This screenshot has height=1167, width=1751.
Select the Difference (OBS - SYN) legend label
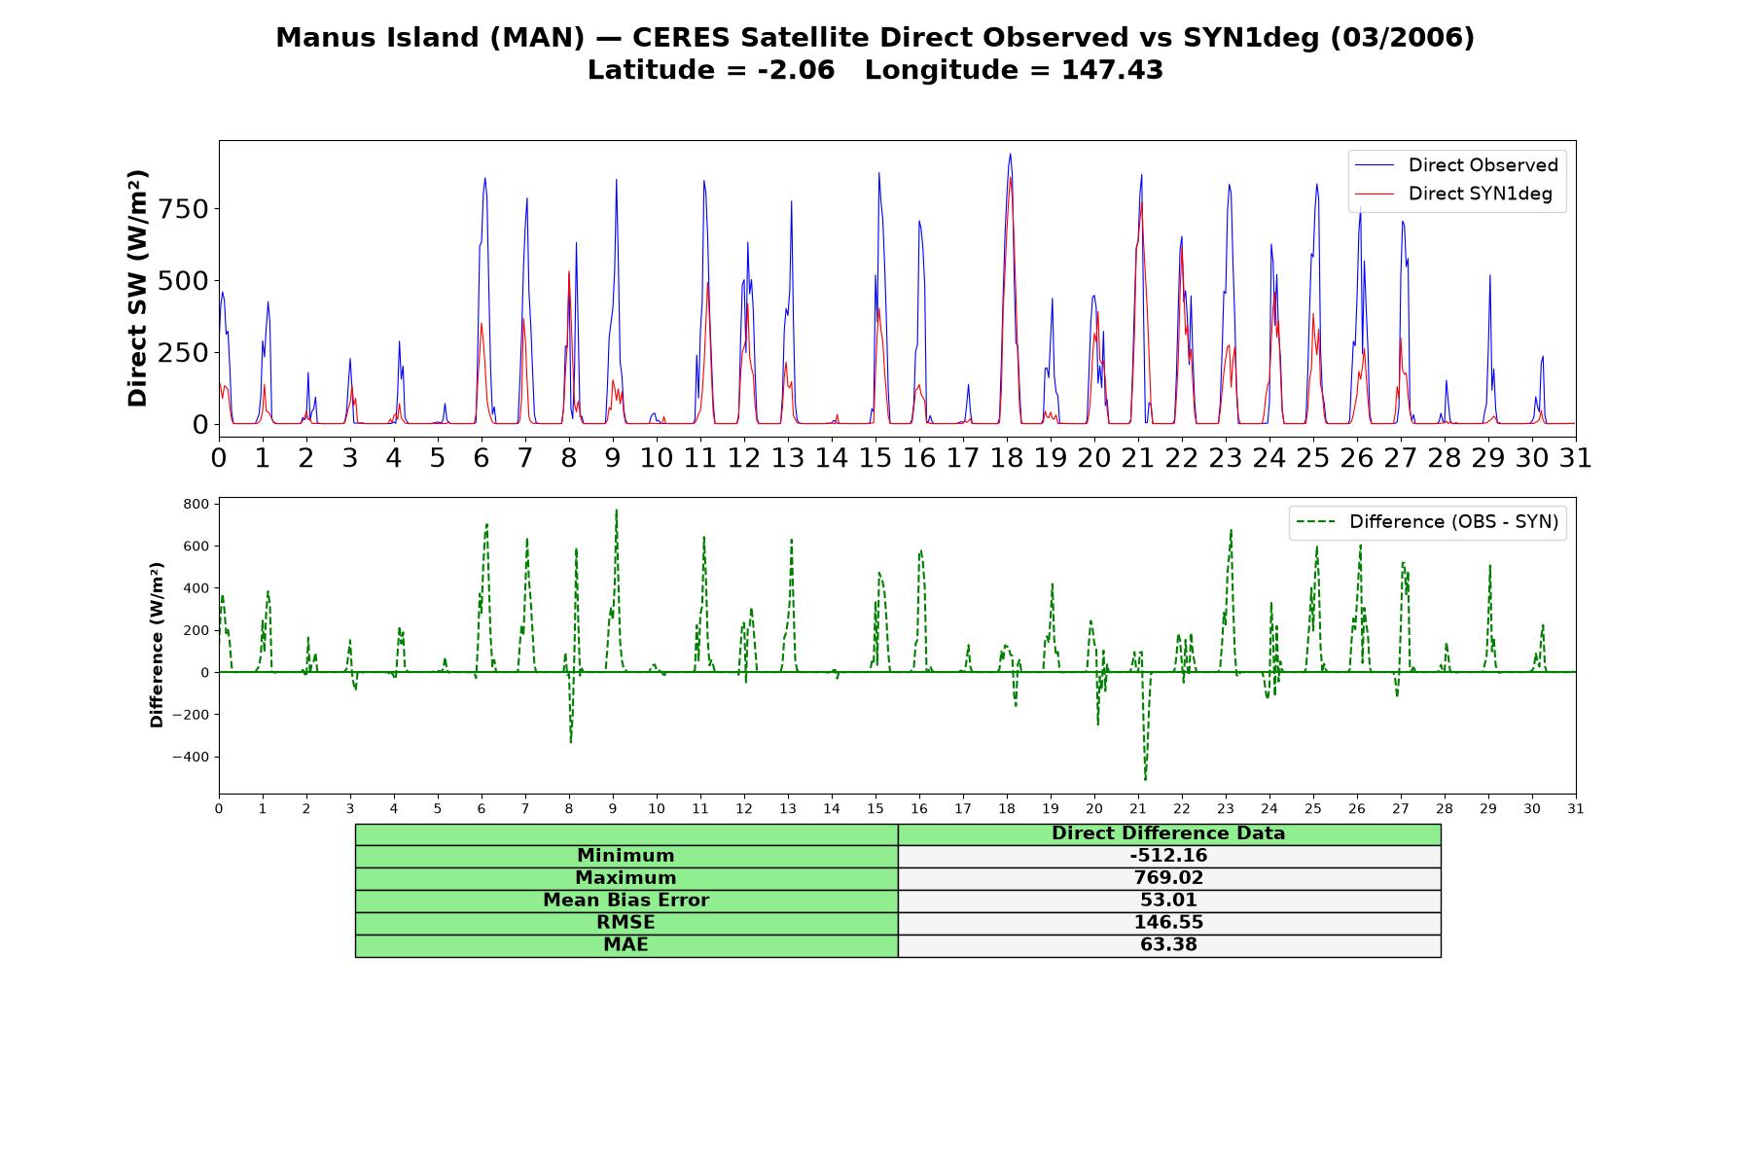(x=1453, y=522)
